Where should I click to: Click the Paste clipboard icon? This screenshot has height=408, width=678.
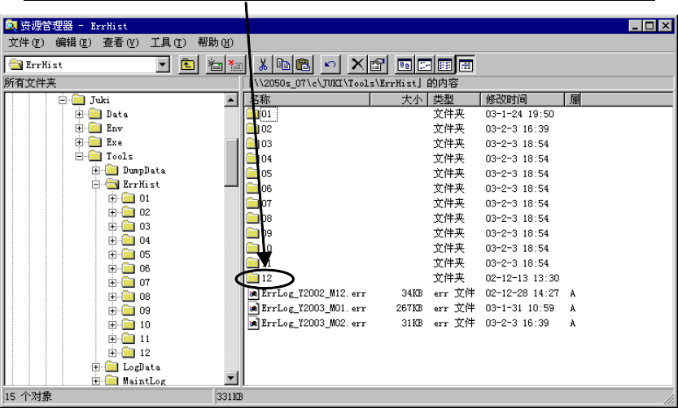tap(303, 65)
